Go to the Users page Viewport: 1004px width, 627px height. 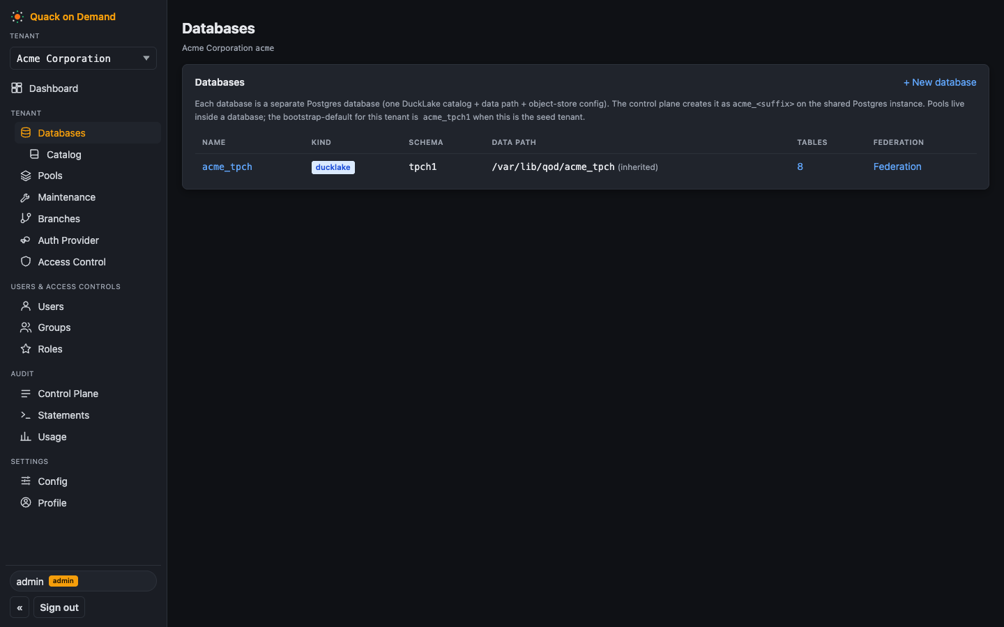point(88,307)
